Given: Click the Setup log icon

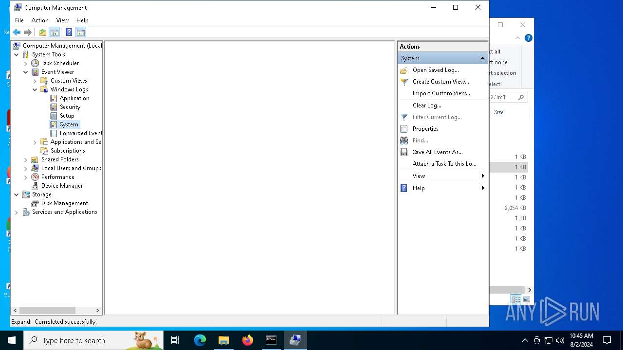Looking at the screenshot, I should coord(54,116).
